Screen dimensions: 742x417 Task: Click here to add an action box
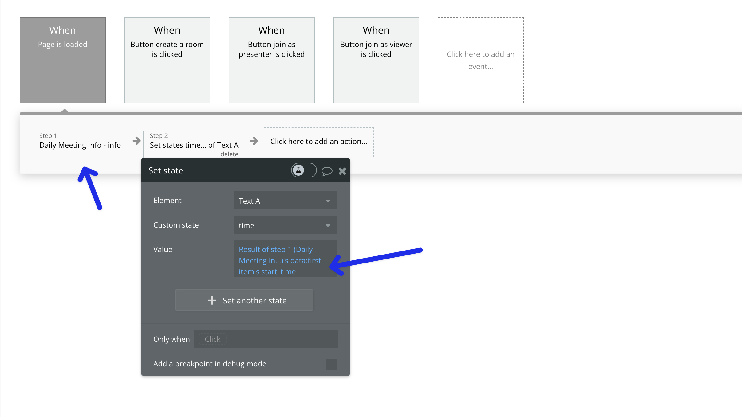[319, 142]
